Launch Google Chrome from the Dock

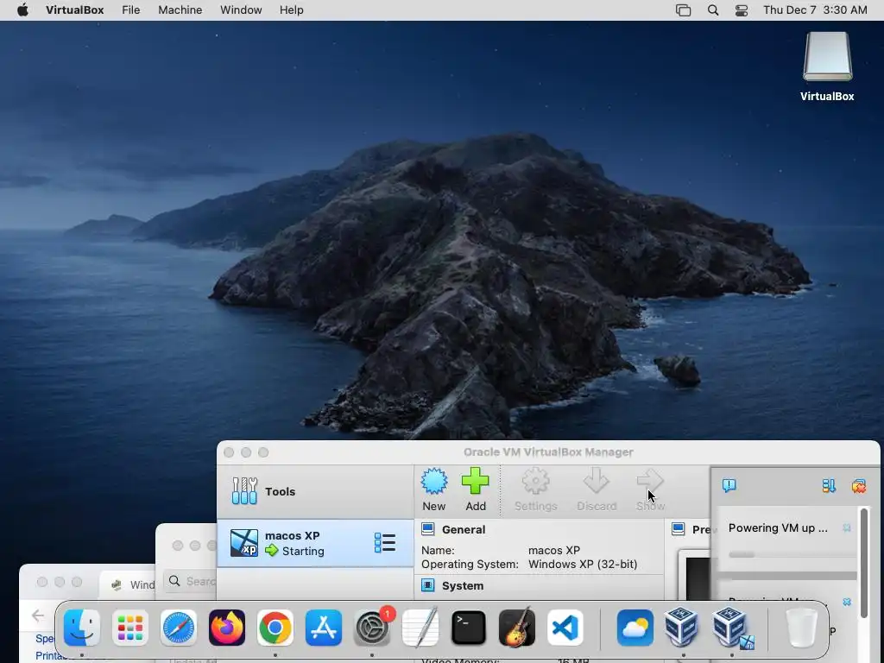click(x=275, y=628)
